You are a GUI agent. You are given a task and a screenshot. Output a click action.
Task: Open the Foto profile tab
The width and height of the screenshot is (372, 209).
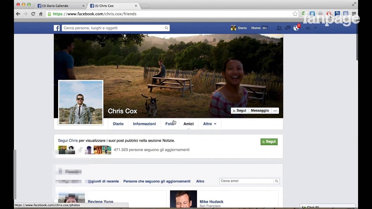pos(170,124)
